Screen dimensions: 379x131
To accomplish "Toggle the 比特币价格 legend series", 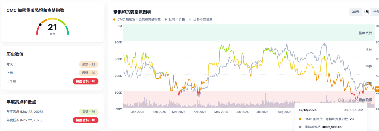I will point(175,19).
